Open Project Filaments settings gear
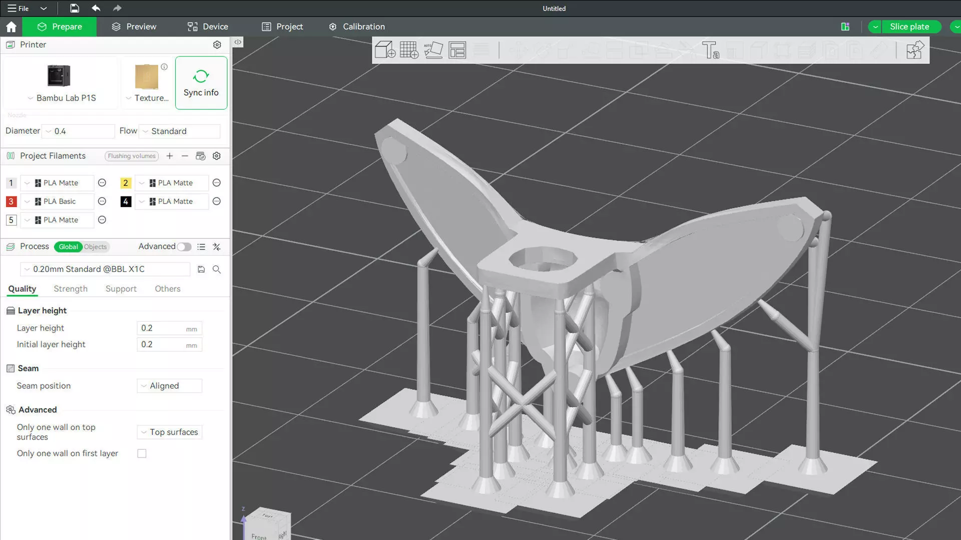Viewport: 961px width, 540px height. tap(217, 156)
